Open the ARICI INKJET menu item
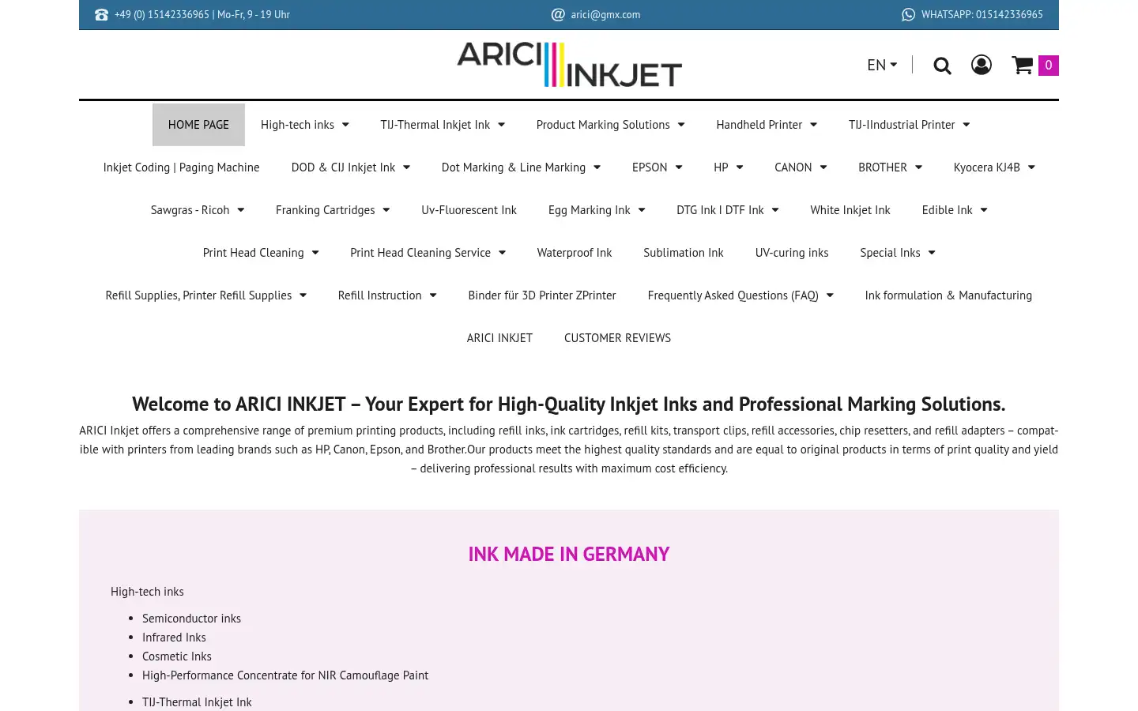The image size is (1138, 711). pos(499,338)
